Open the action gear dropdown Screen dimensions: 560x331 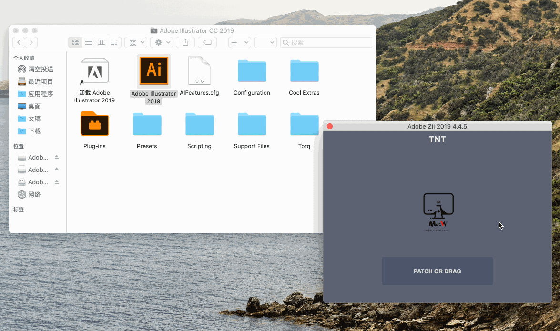click(161, 42)
